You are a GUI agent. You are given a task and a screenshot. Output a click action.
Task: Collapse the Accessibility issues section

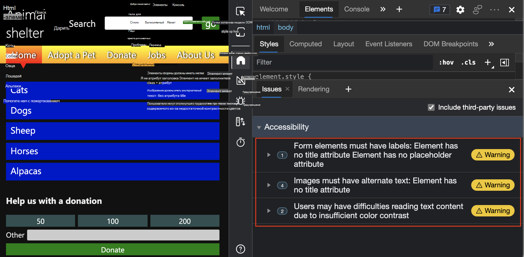259,127
